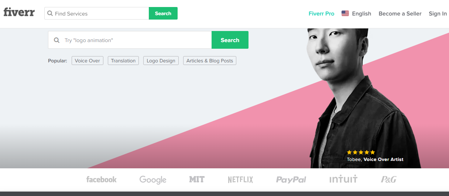Click the 'Tobee, Voice Over Artist' caption
Screen dimensions: 449x196
coord(375,159)
